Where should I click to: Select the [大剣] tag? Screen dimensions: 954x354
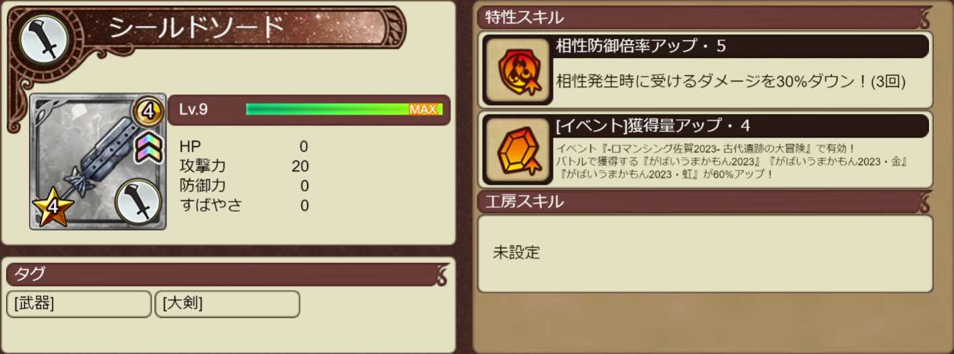click(227, 304)
